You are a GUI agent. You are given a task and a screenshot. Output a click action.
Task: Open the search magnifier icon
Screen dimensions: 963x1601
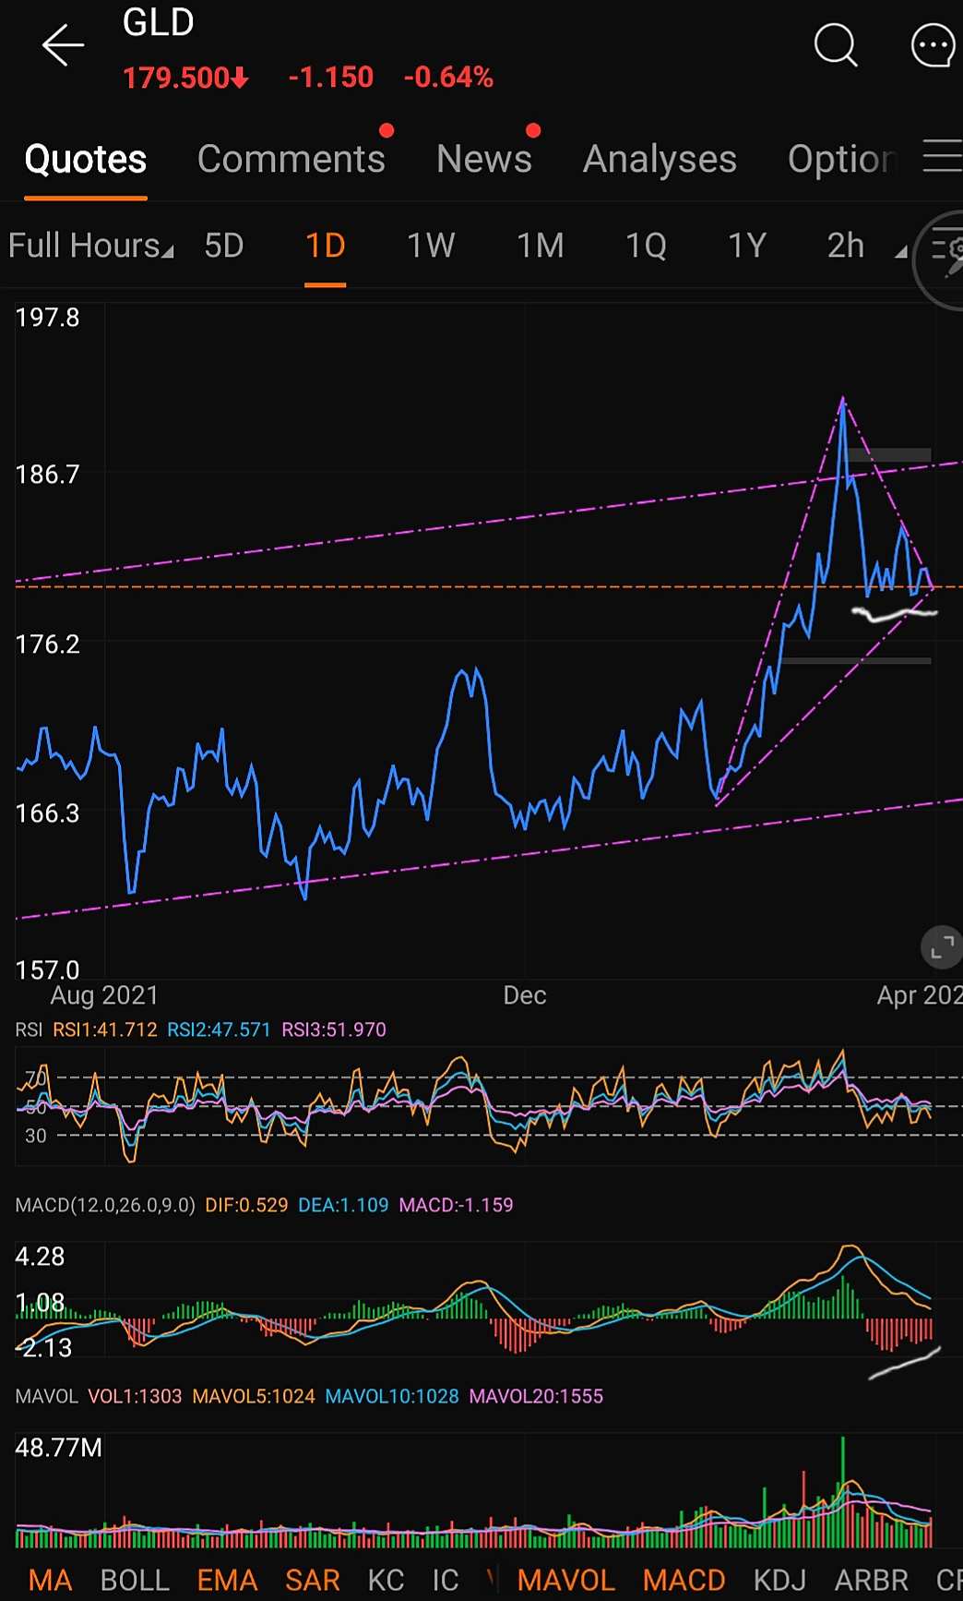click(x=836, y=44)
